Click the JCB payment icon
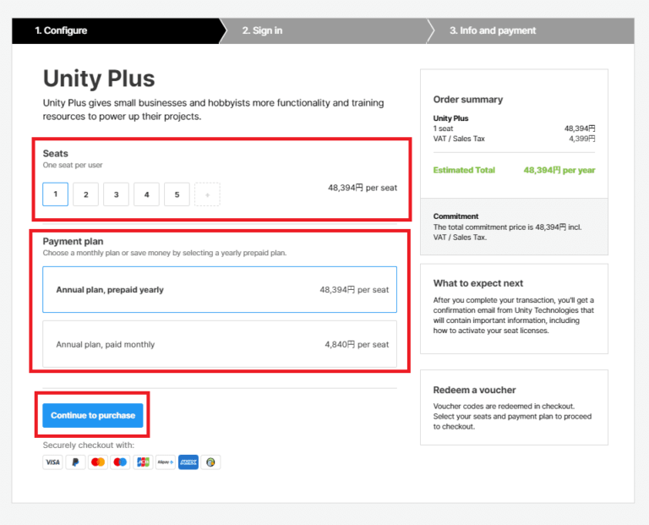Screen dimensions: 649x525 click(143, 462)
